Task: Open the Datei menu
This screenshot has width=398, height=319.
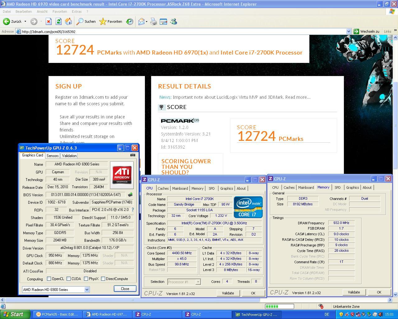Action: coord(7,12)
